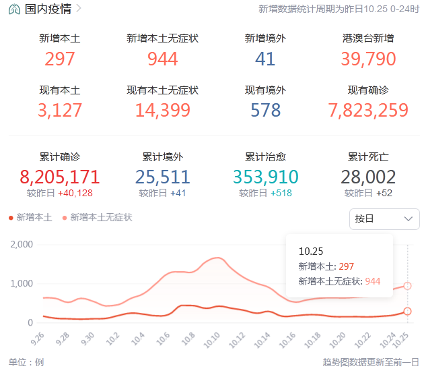
Task: Open the 按日 period dropdown
Action: pyautogui.click(x=384, y=218)
